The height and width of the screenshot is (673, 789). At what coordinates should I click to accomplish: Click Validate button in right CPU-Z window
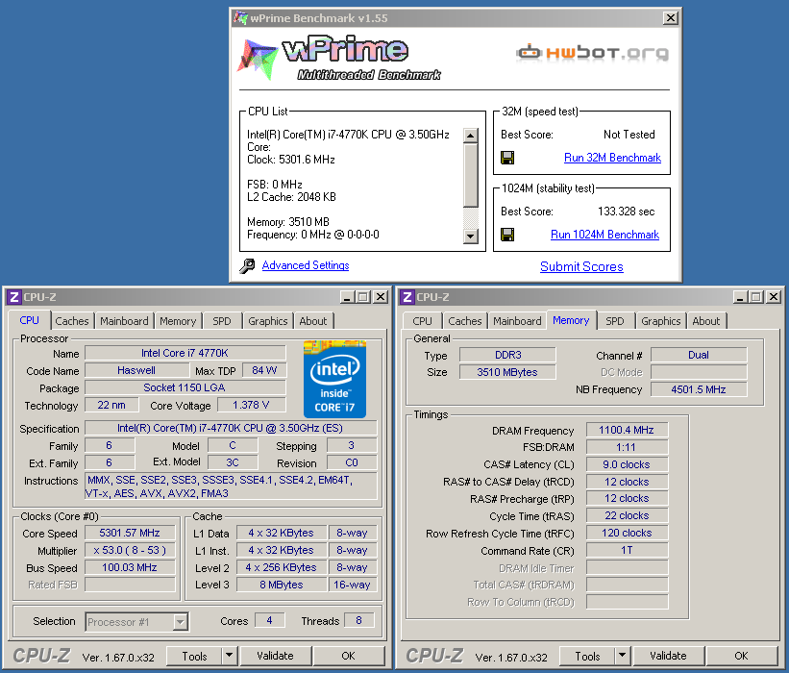668,656
